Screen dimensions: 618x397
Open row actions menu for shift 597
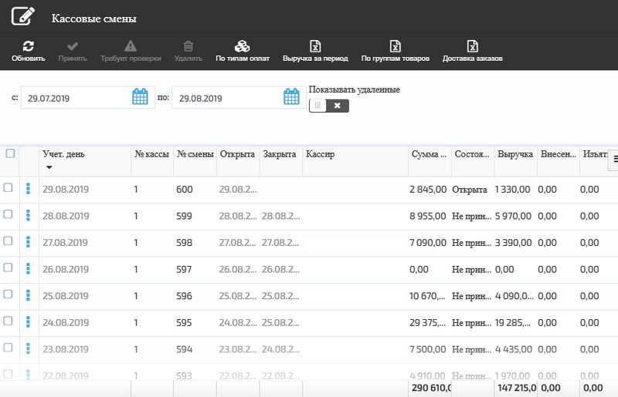point(29,268)
